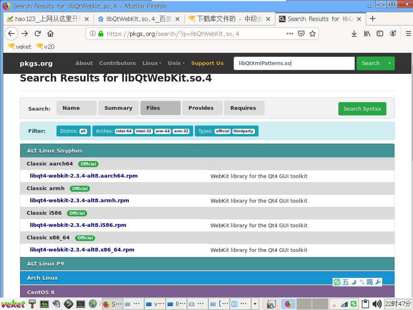Open libqt4-webkit-2.3.4-alt8.aarch64.rpm package

(83, 176)
